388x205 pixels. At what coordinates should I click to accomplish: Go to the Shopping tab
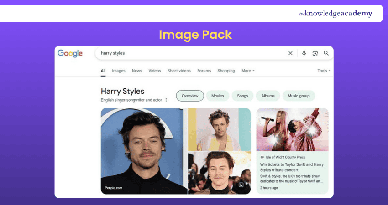coord(226,71)
